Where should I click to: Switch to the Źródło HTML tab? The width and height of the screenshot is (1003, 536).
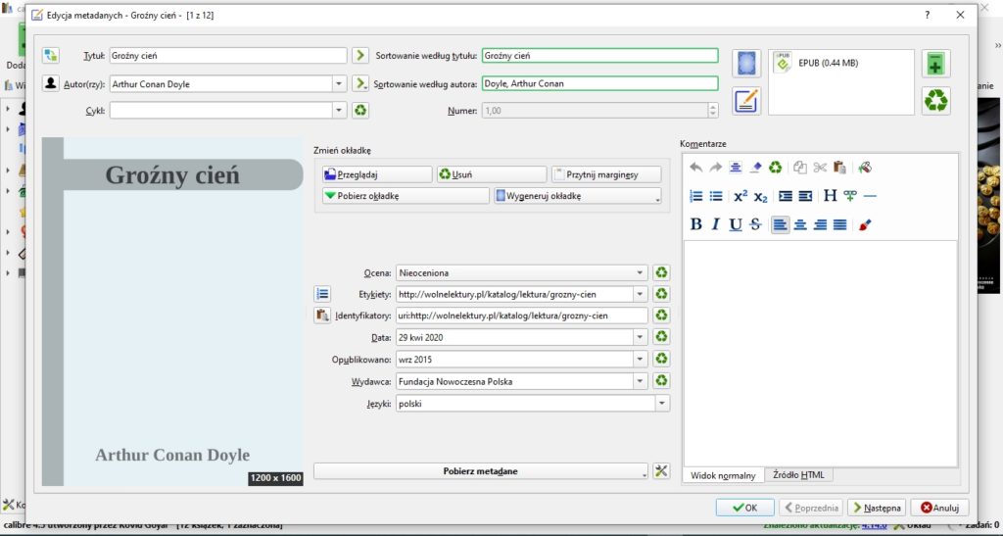(798, 475)
